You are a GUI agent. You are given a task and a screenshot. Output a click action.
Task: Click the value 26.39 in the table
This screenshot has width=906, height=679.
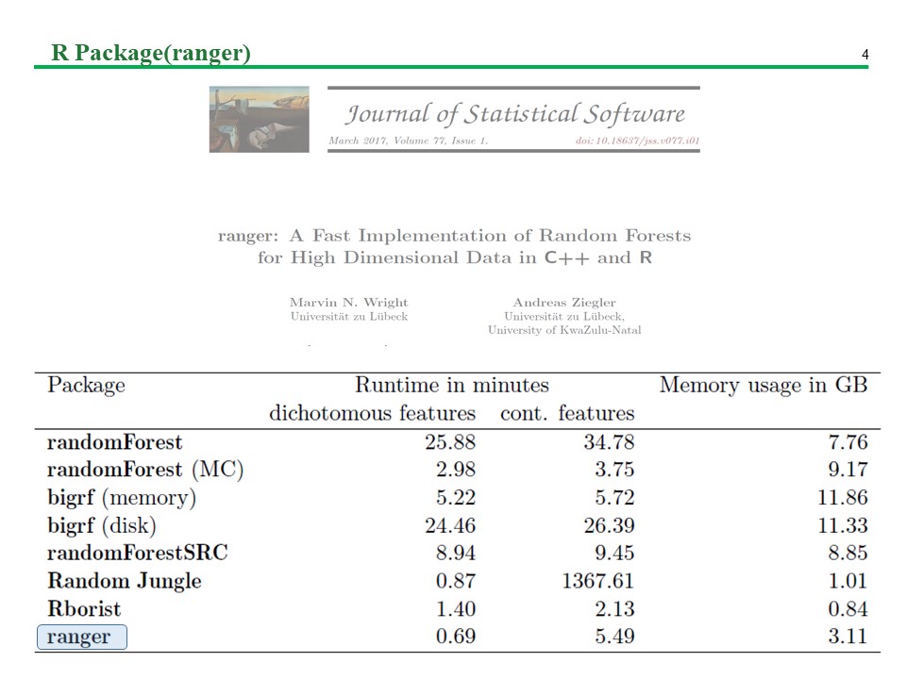pos(609,525)
